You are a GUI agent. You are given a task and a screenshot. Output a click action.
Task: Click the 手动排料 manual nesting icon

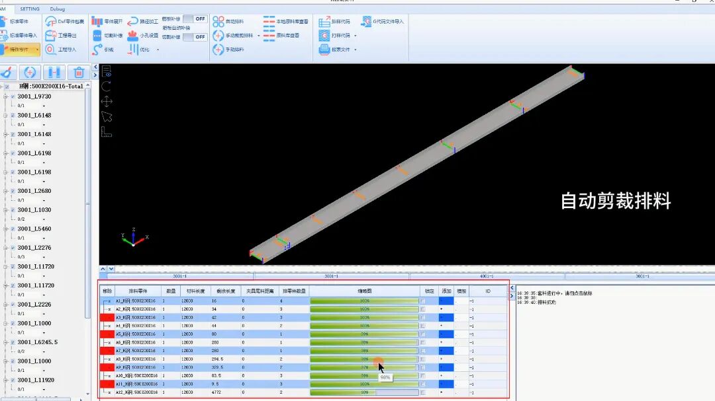(x=218, y=49)
